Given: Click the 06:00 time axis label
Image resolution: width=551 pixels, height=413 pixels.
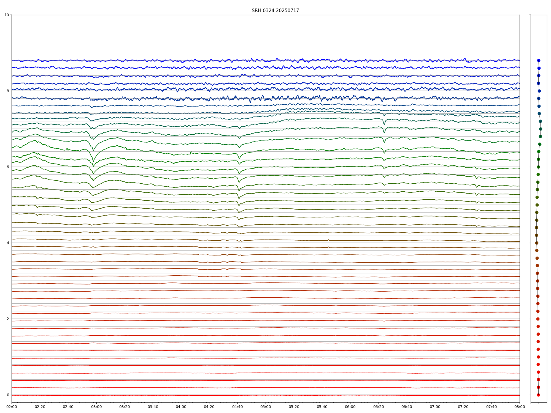Looking at the screenshot, I should point(350,407).
